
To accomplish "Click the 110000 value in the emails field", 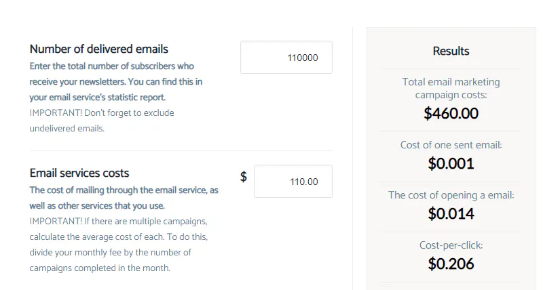I will (x=302, y=58).
